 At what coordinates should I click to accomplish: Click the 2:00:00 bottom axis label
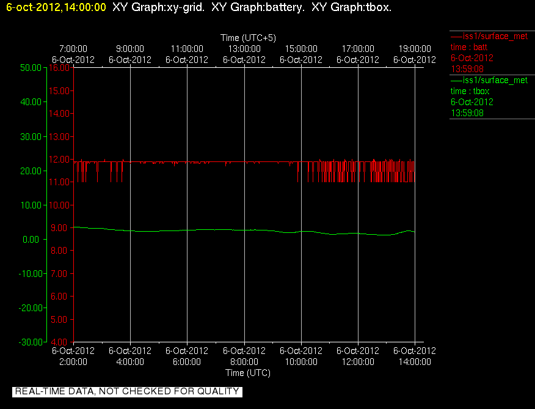point(73,362)
